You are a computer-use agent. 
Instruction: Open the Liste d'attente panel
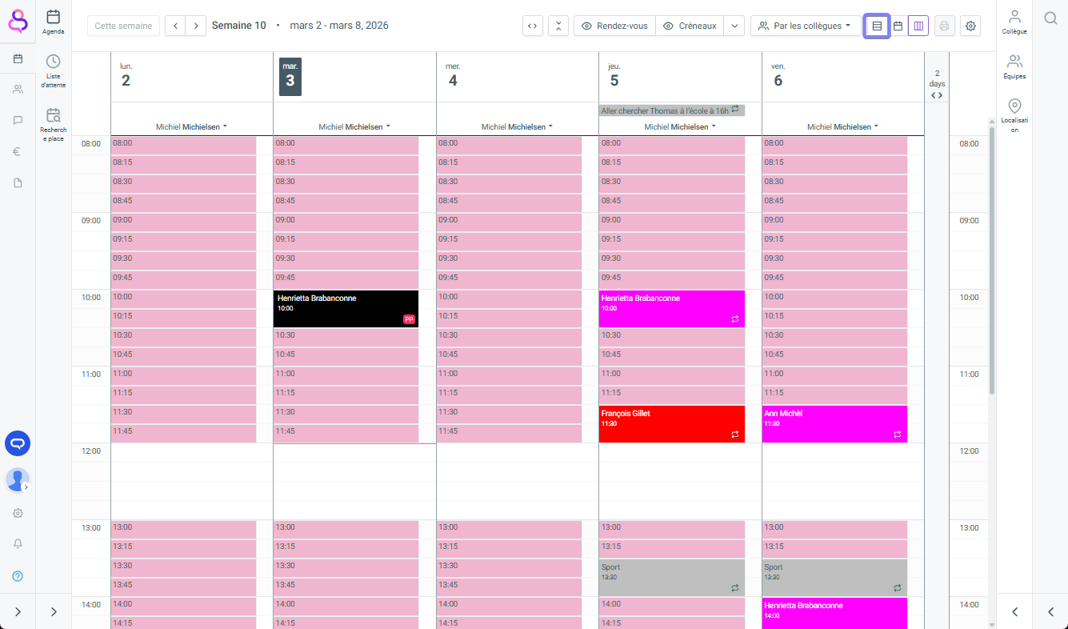tap(54, 70)
